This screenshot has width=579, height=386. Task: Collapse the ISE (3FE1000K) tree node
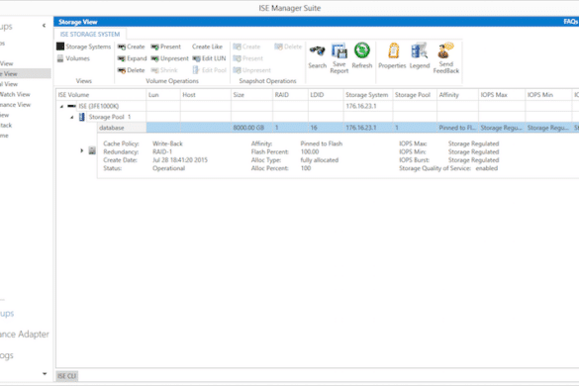click(61, 106)
